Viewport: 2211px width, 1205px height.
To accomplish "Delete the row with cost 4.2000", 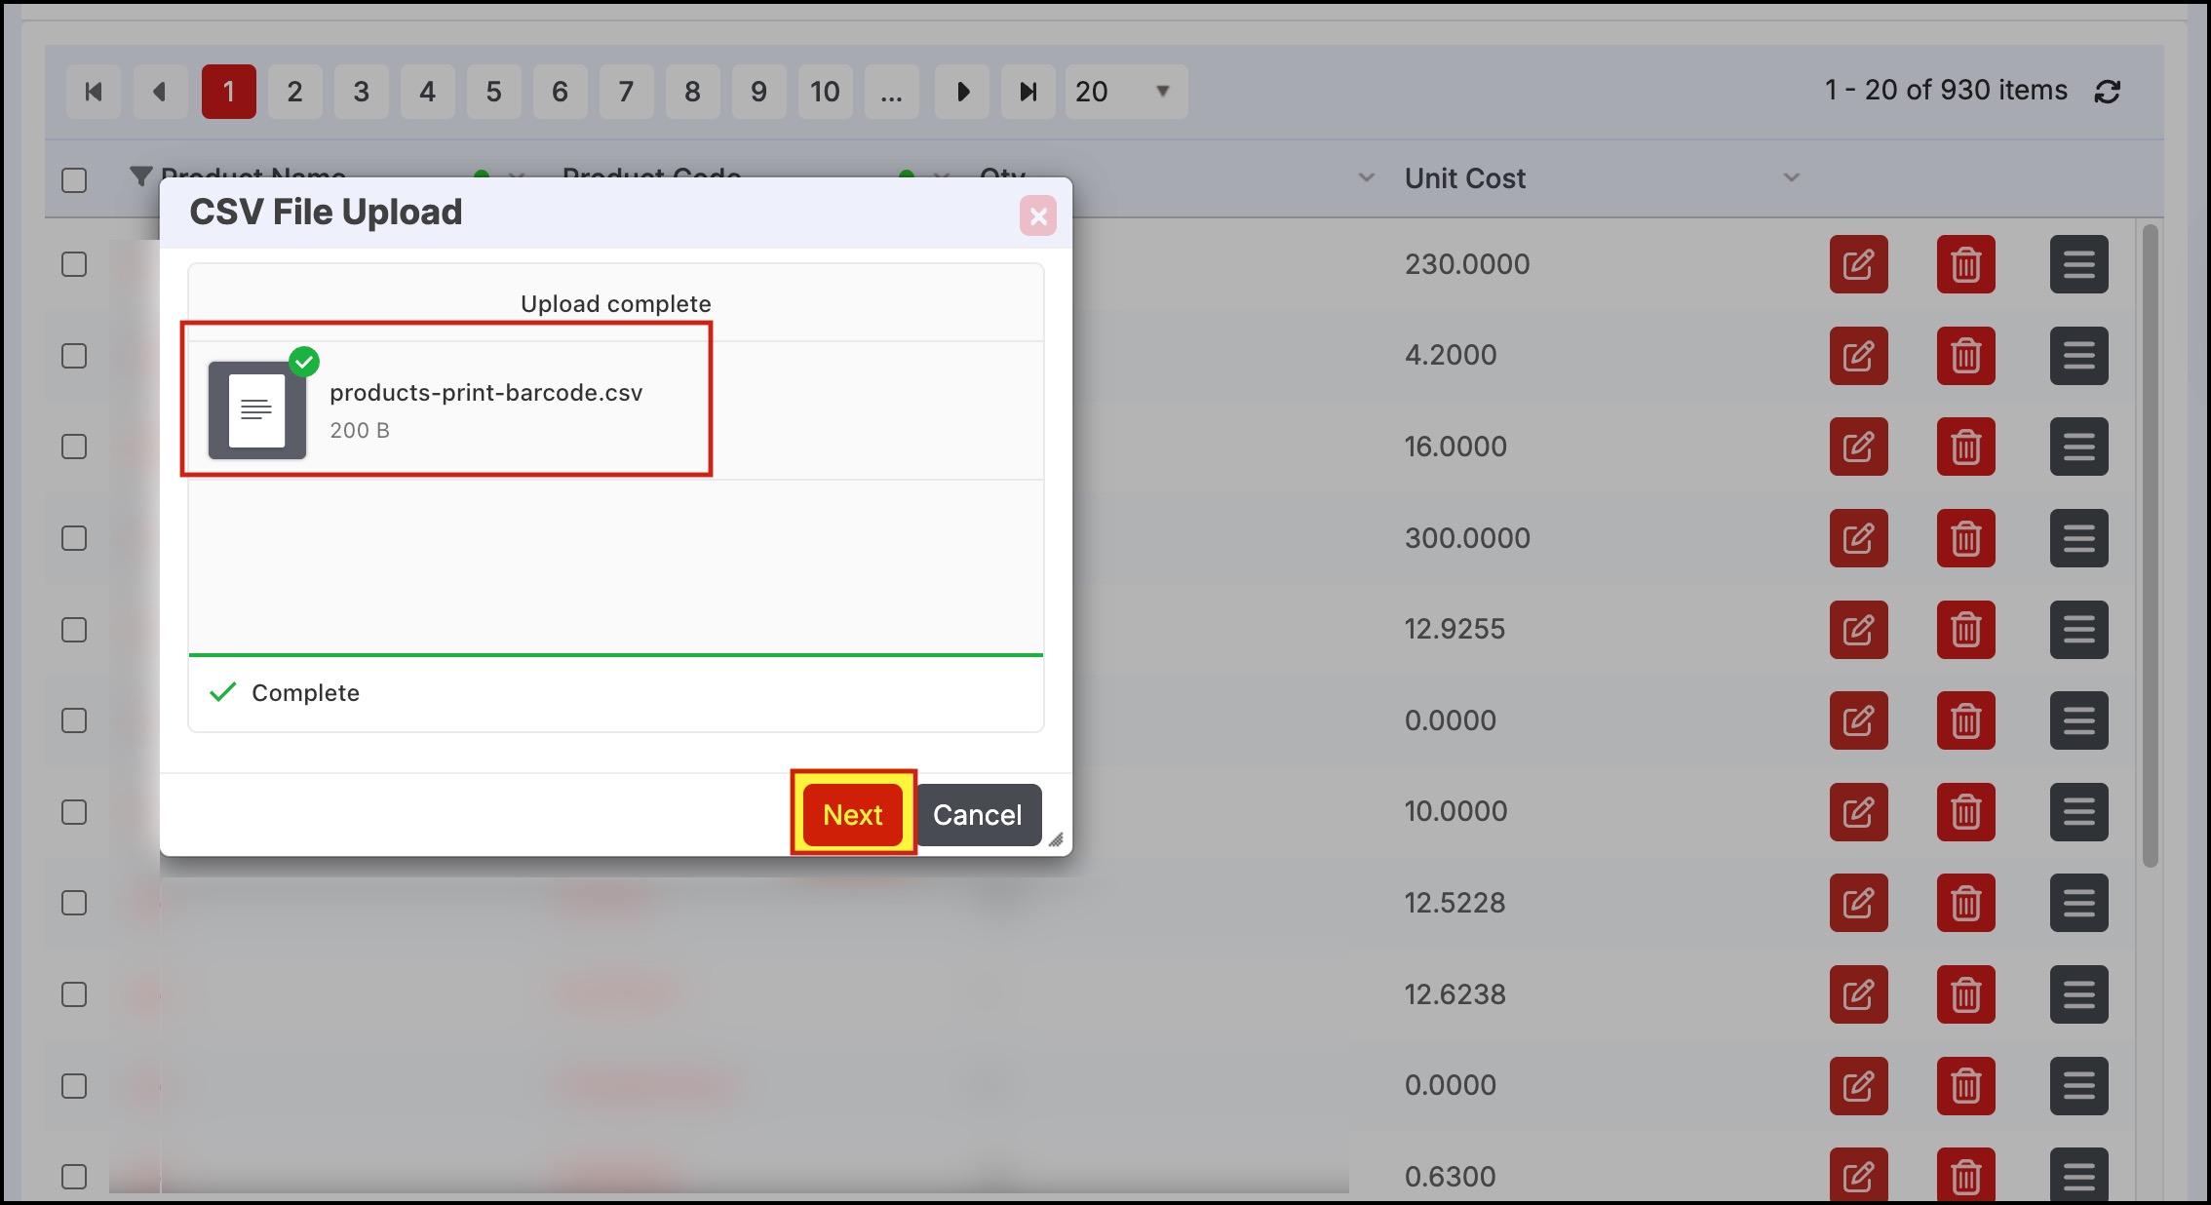I will (1965, 356).
